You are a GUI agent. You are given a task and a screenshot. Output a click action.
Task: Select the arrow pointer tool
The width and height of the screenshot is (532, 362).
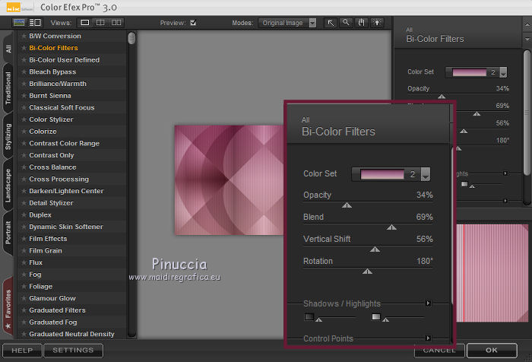(331, 23)
